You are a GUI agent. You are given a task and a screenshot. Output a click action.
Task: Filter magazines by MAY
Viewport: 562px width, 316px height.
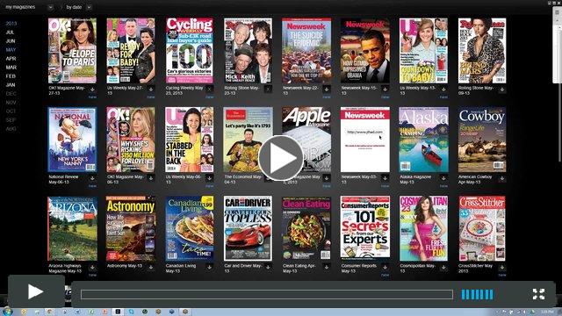(11, 50)
